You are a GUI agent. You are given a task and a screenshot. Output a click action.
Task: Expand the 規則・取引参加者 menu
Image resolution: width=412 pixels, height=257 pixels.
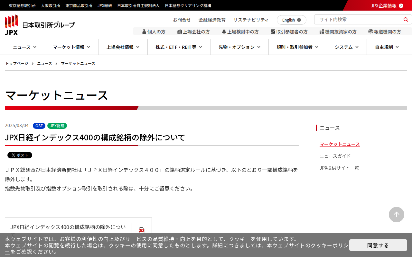298,47
